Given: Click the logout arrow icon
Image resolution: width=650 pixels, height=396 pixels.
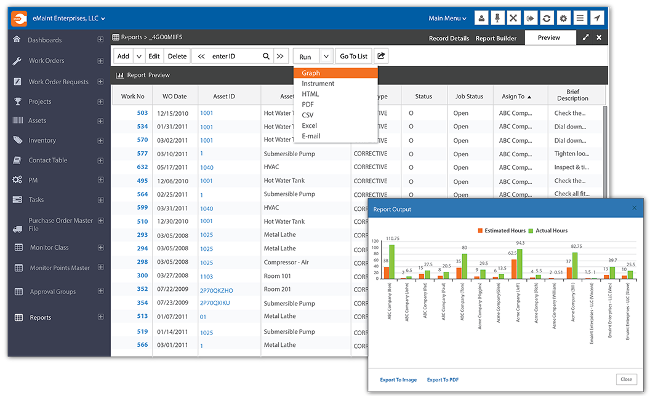Looking at the screenshot, I should pyautogui.click(x=530, y=18).
